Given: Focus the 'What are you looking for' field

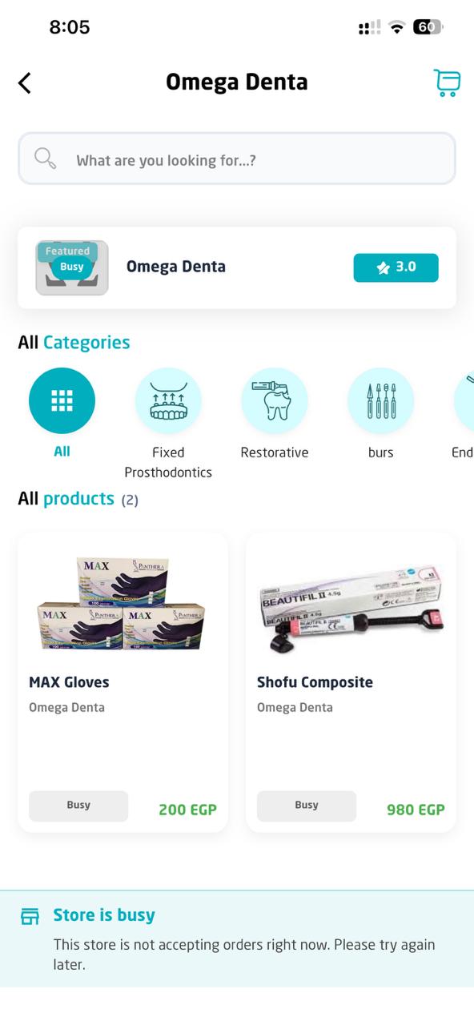Looking at the screenshot, I should click(237, 159).
